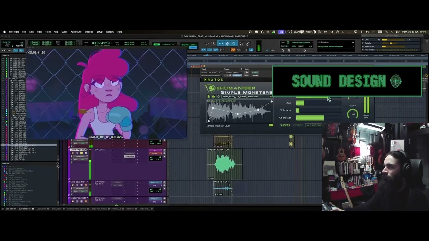Viewport: 429px width, 241px height.
Task: Adjust the Character slider
Action: pyautogui.click(x=318, y=118)
